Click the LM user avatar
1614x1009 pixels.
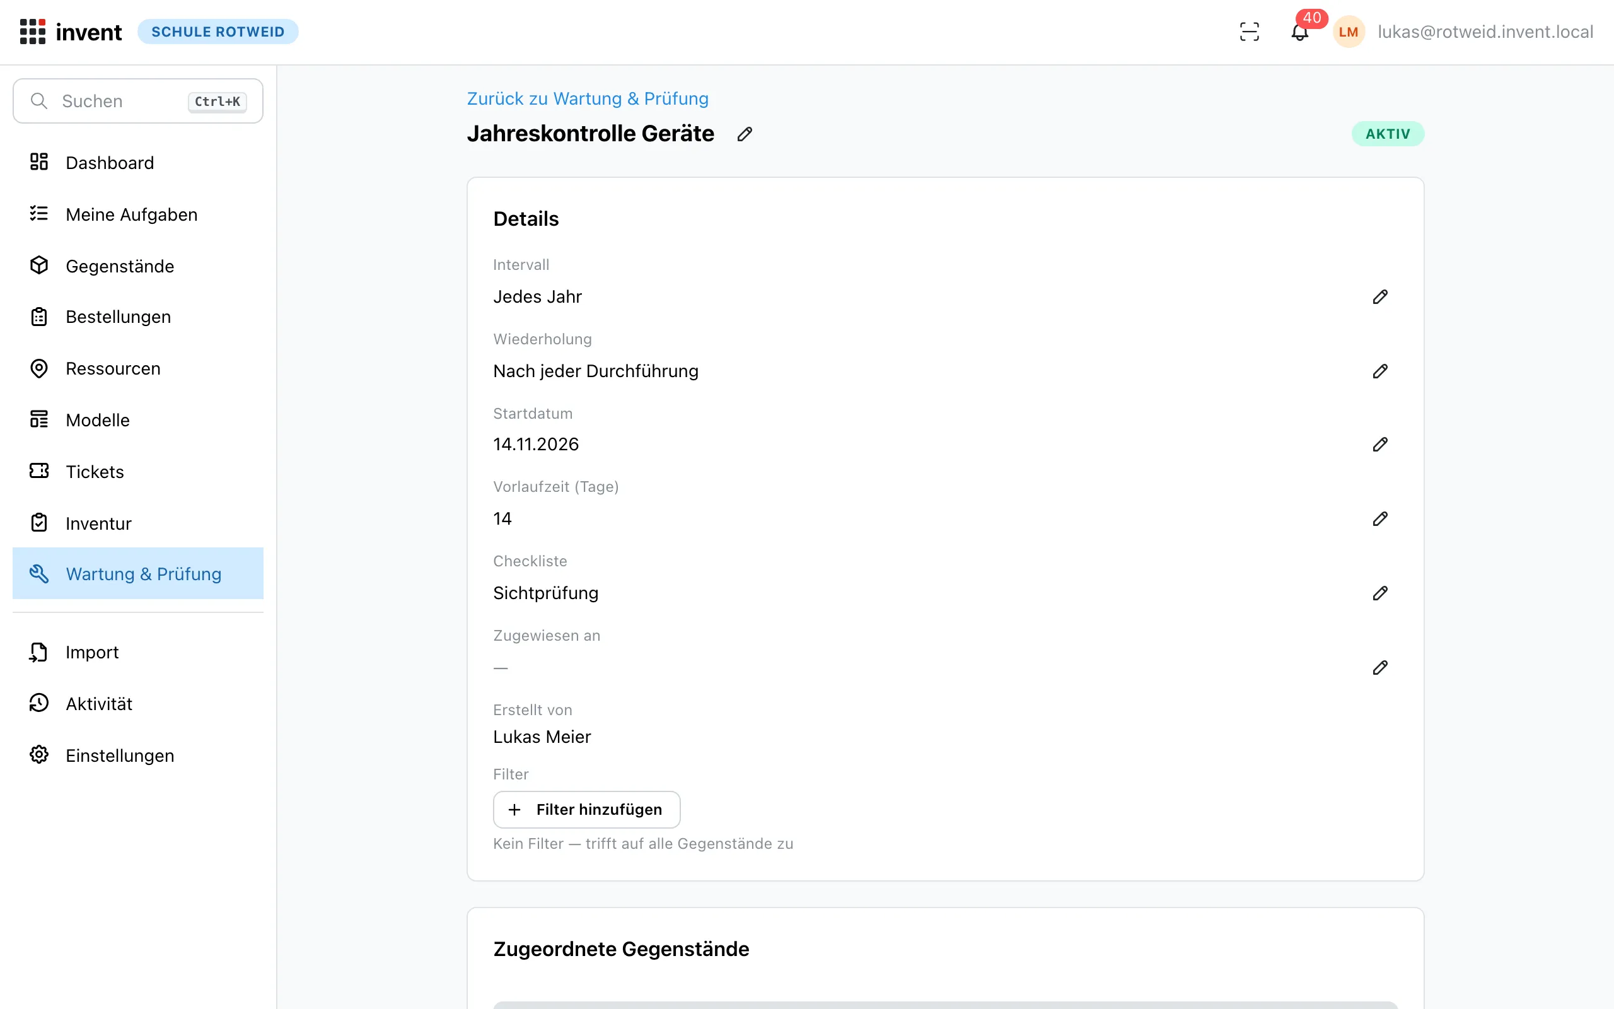(x=1349, y=32)
